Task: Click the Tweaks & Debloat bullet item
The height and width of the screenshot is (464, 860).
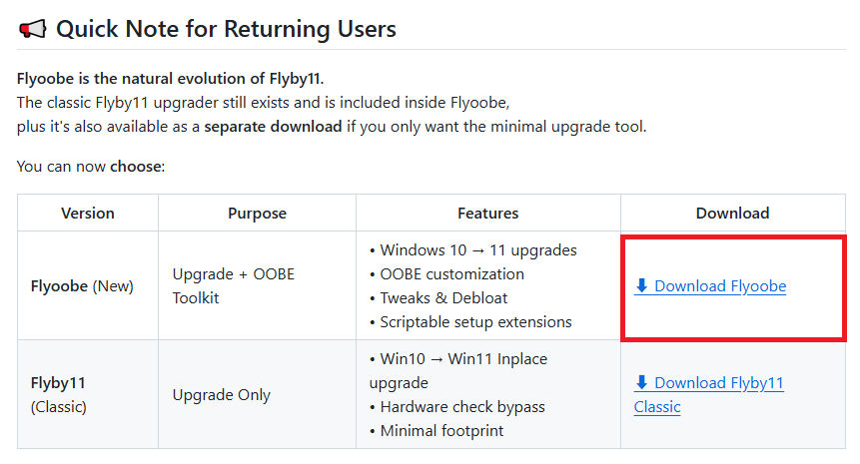Action: click(443, 298)
